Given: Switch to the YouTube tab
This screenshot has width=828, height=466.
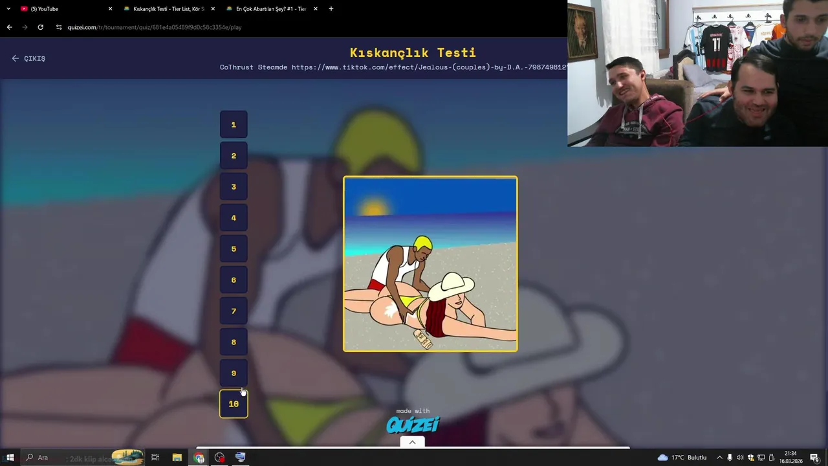Looking at the screenshot, I should pos(65,9).
